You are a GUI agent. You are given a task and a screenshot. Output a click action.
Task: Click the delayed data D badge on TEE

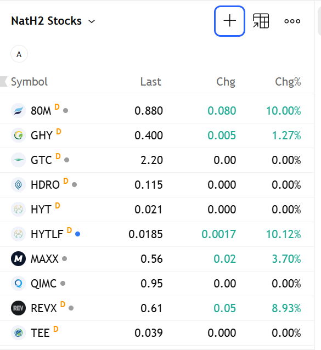click(x=56, y=329)
